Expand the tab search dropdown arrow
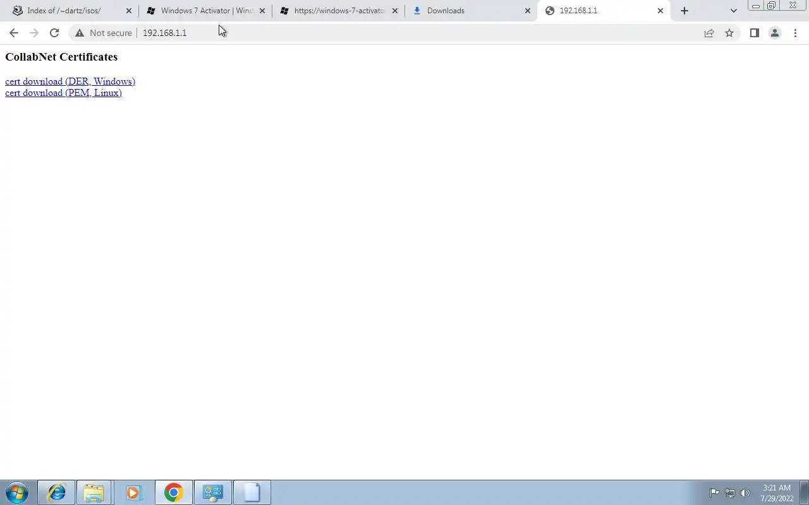This screenshot has width=809, height=505. (x=733, y=11)
